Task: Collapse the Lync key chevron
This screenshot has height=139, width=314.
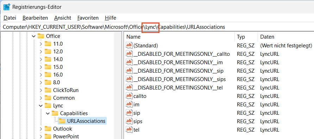Action: (40, 105)
